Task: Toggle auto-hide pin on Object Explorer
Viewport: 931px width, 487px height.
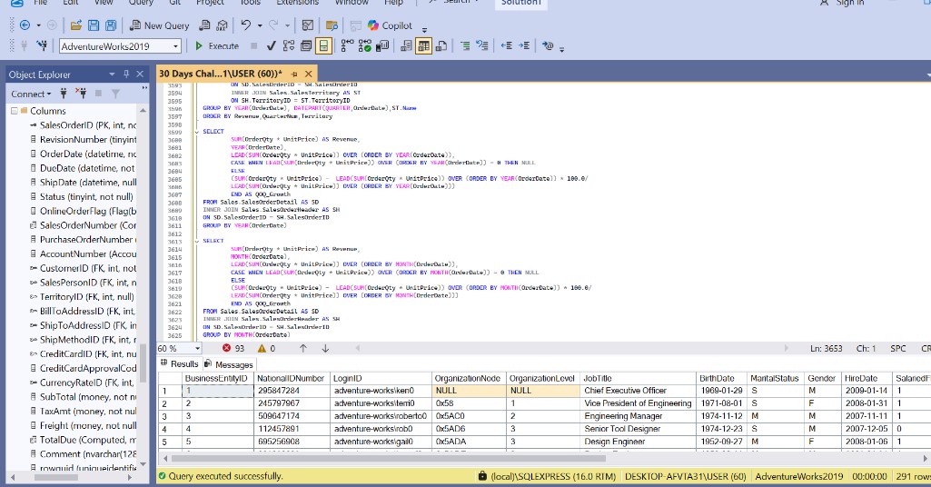Action: 126,75
